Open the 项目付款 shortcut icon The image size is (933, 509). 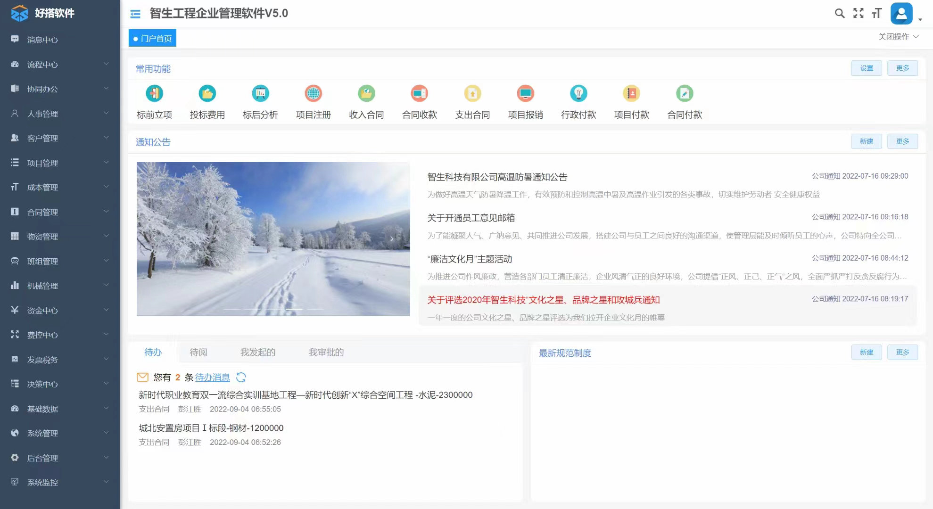[632, 93]
